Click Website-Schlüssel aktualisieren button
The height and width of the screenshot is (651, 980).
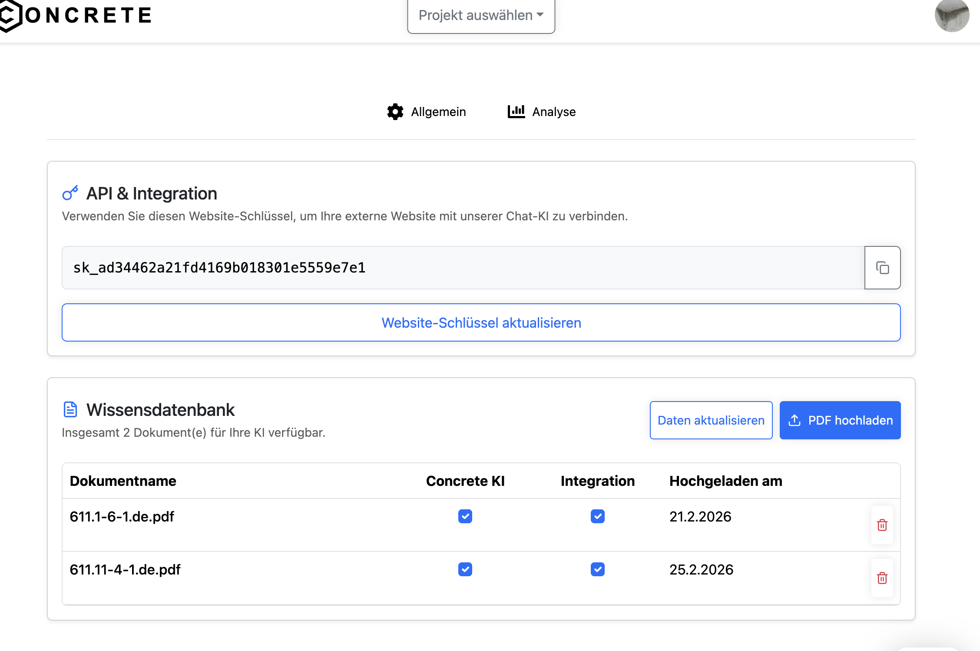pyautogui.click(x=481, y=322)
